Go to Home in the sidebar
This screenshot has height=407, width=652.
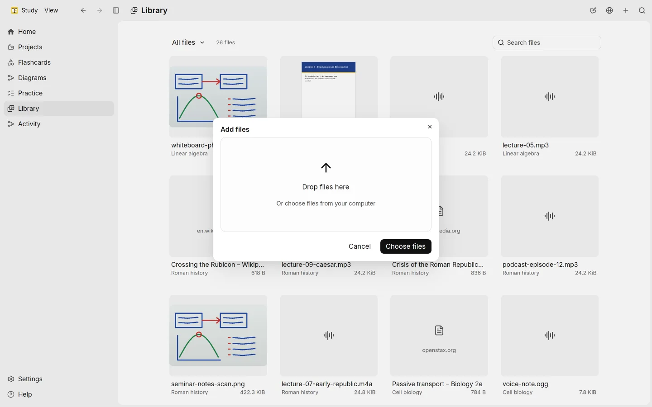tap(59, 32)
